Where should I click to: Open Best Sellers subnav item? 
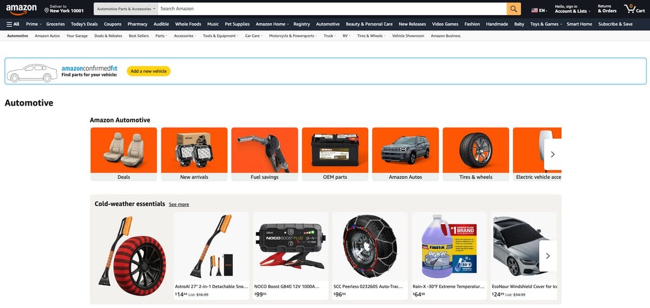139,36
